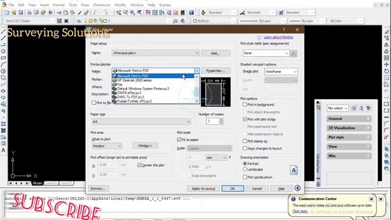This screenshot has width=391, height=220.
Task: Enable Plot stamp on checkbox
Action: [x=244, y=141]
